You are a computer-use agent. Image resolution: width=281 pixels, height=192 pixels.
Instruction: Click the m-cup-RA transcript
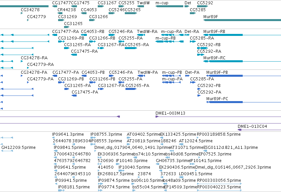pyautogui.click(x=171, y=32)
